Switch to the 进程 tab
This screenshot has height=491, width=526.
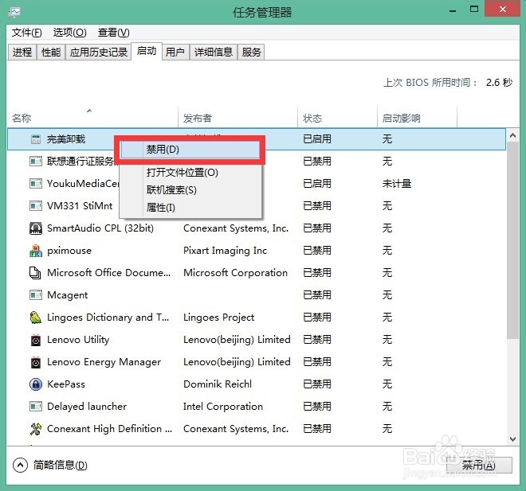point(22,52)
